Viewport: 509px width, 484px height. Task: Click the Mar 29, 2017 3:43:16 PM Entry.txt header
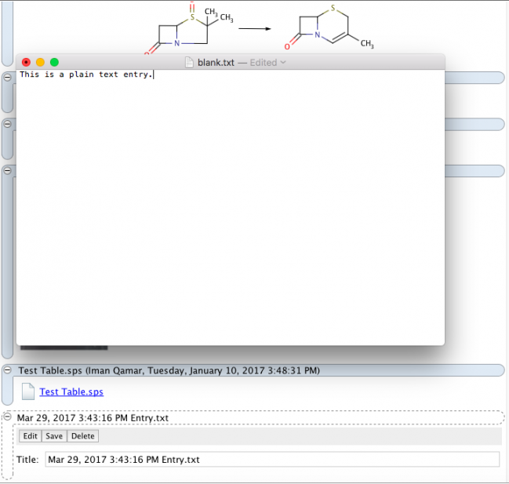[x=93, y=418]
